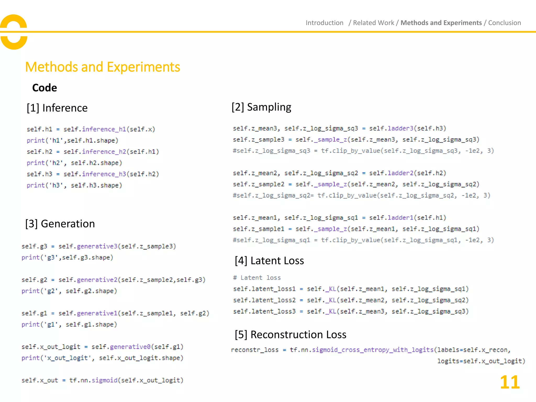
Task: Go to the Conclusion breadcrumb section
Action: (504, 23)
